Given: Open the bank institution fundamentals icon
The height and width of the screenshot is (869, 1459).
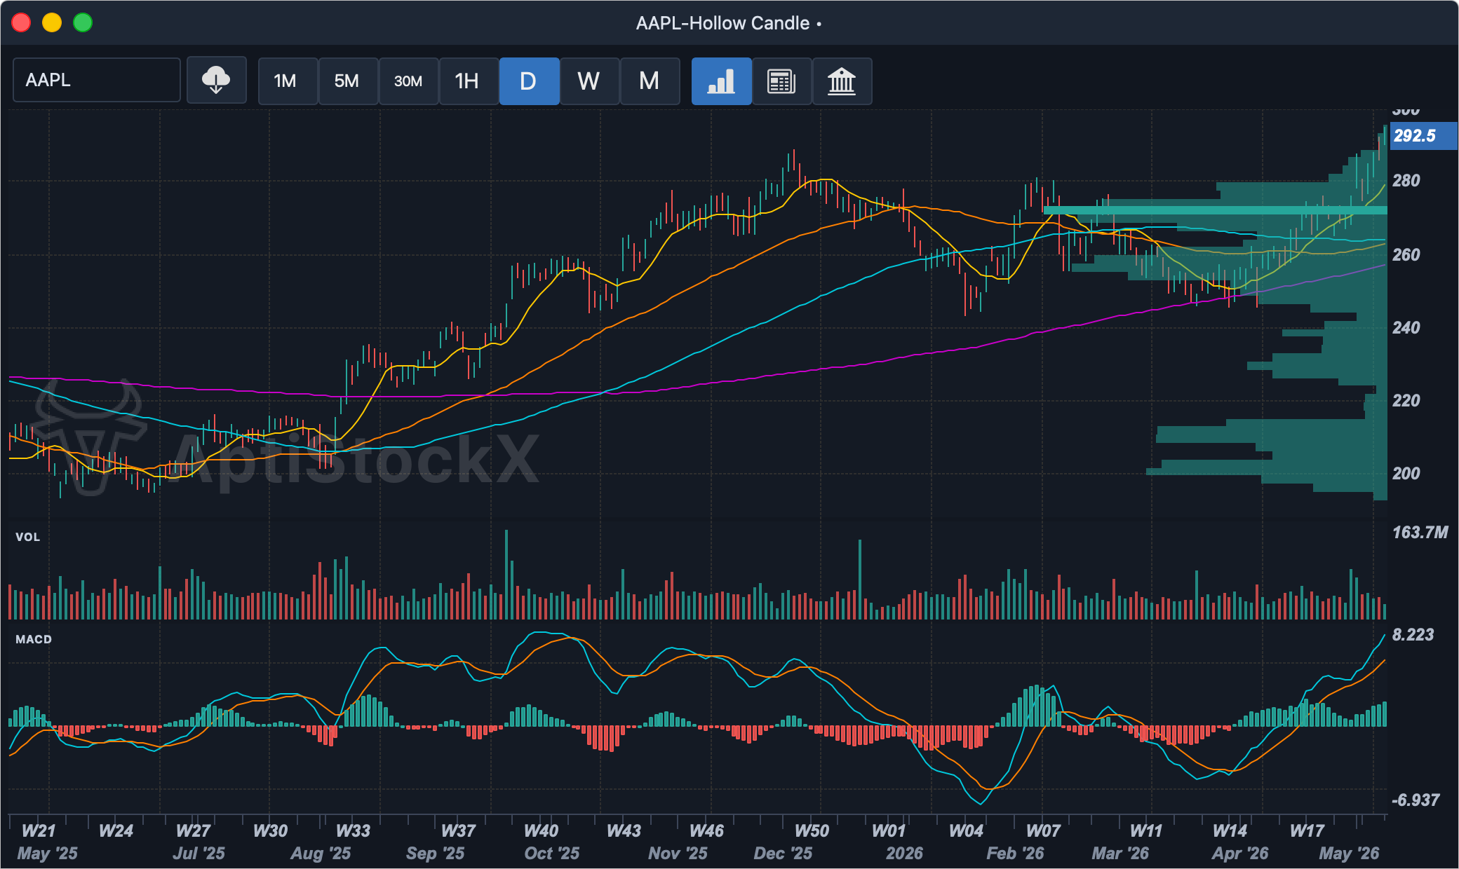Looking at the screenshot, I should (x=842, y=81).
